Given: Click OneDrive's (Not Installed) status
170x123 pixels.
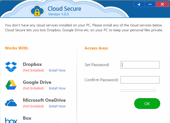Looking at the screenshot, I should click(x=33, y=106).
